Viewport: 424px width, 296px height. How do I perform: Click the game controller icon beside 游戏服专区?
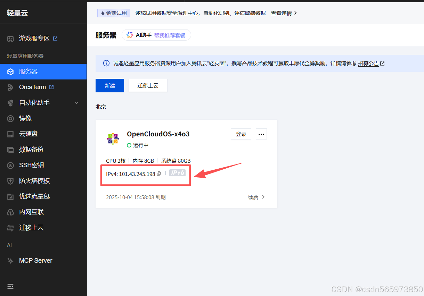[x=10, y=39]
